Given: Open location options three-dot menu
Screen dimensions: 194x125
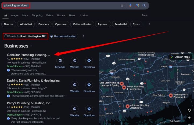Looking at the screenshot, I should [x=83, y=36].
